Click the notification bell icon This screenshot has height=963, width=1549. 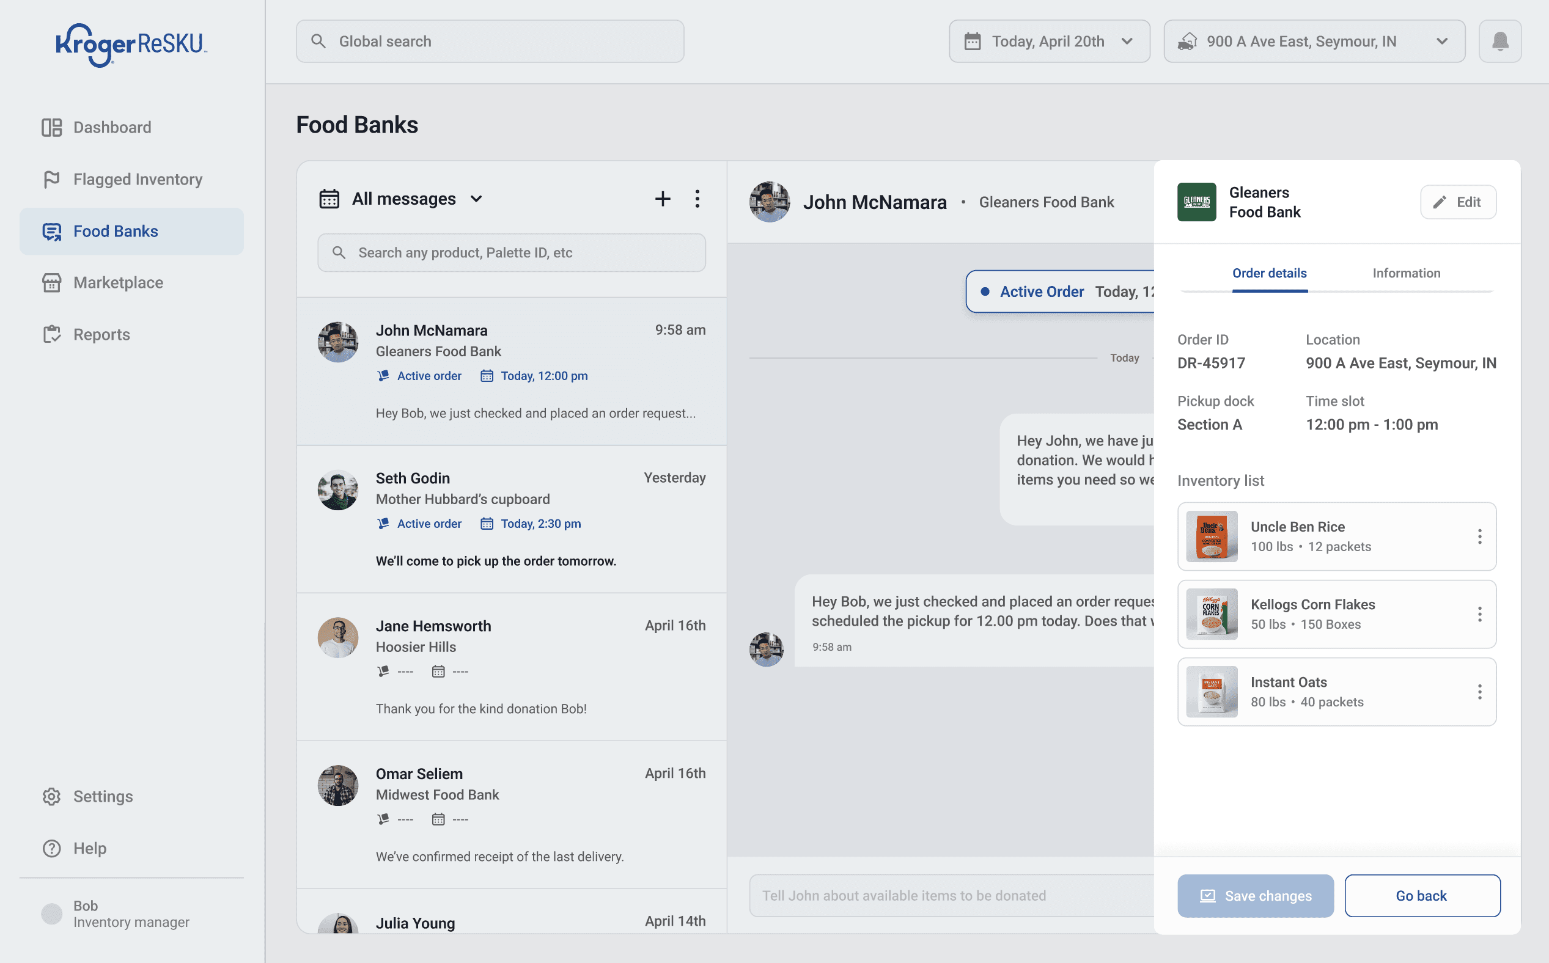[x=1499, y=42]
